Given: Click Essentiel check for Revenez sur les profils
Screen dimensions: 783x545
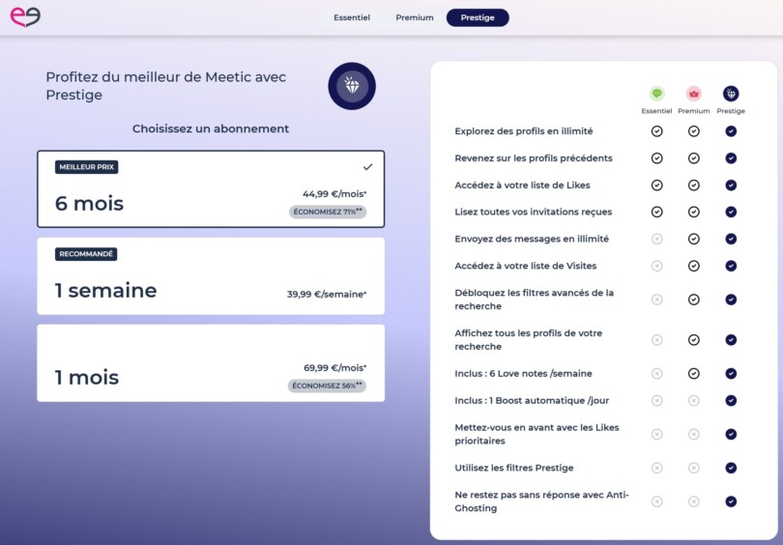Looking at the screenshot, I should tap(656, 158).
